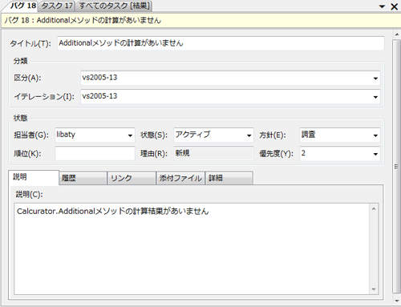Open the 状態(S) dropdown showing アクティブ
The height and width of the screenshot is (307, 401).
[x=213, y=135]
